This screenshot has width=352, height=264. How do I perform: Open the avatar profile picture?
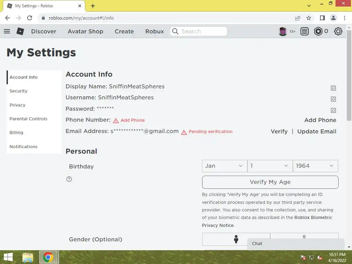[283, 31]
